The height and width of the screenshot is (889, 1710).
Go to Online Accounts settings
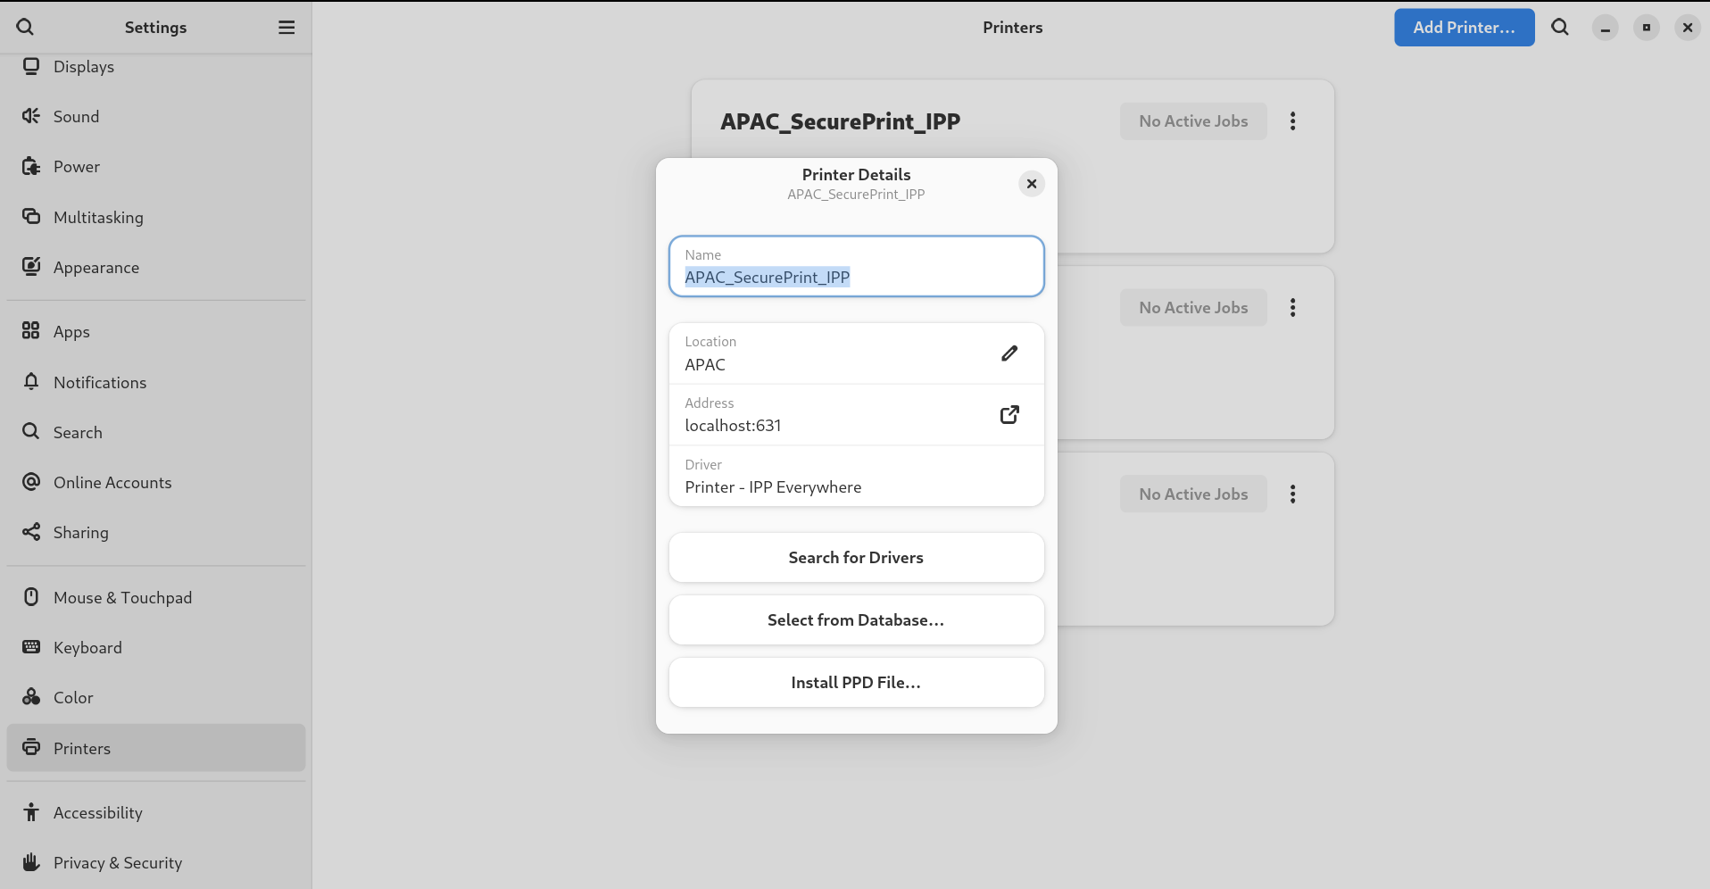tap(112, 483)
